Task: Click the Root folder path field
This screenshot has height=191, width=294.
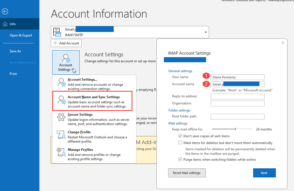Action: pos(237,117)
